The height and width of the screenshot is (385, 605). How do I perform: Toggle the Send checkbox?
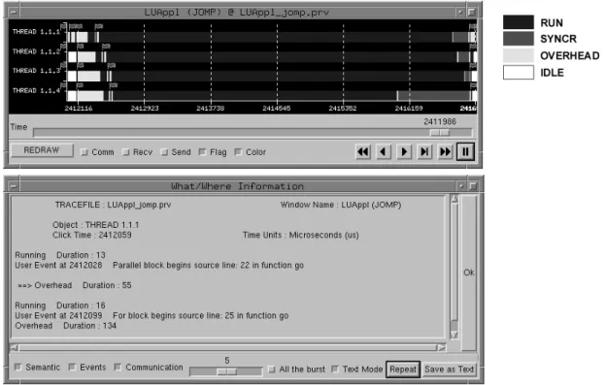pyautogui.click(x=164, y=152)
